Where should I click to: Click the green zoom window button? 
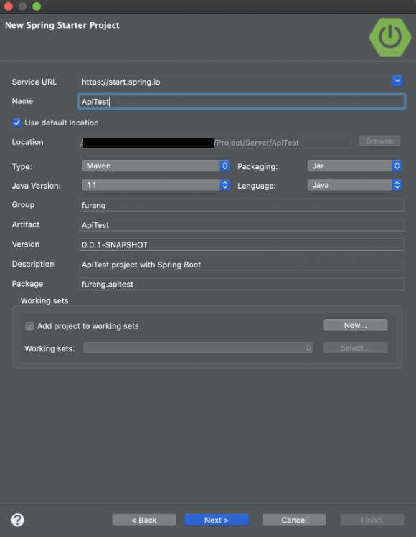click(37, 6)
